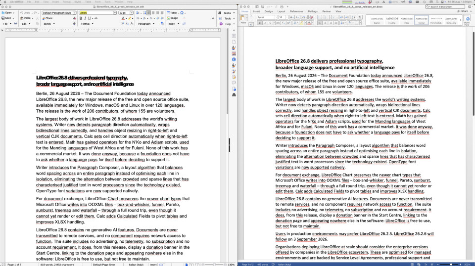Image resolution: width=475 pixels, height=266 pixels.
Task: Open the Word font name dropdown
Action: [x=276, y=17]
